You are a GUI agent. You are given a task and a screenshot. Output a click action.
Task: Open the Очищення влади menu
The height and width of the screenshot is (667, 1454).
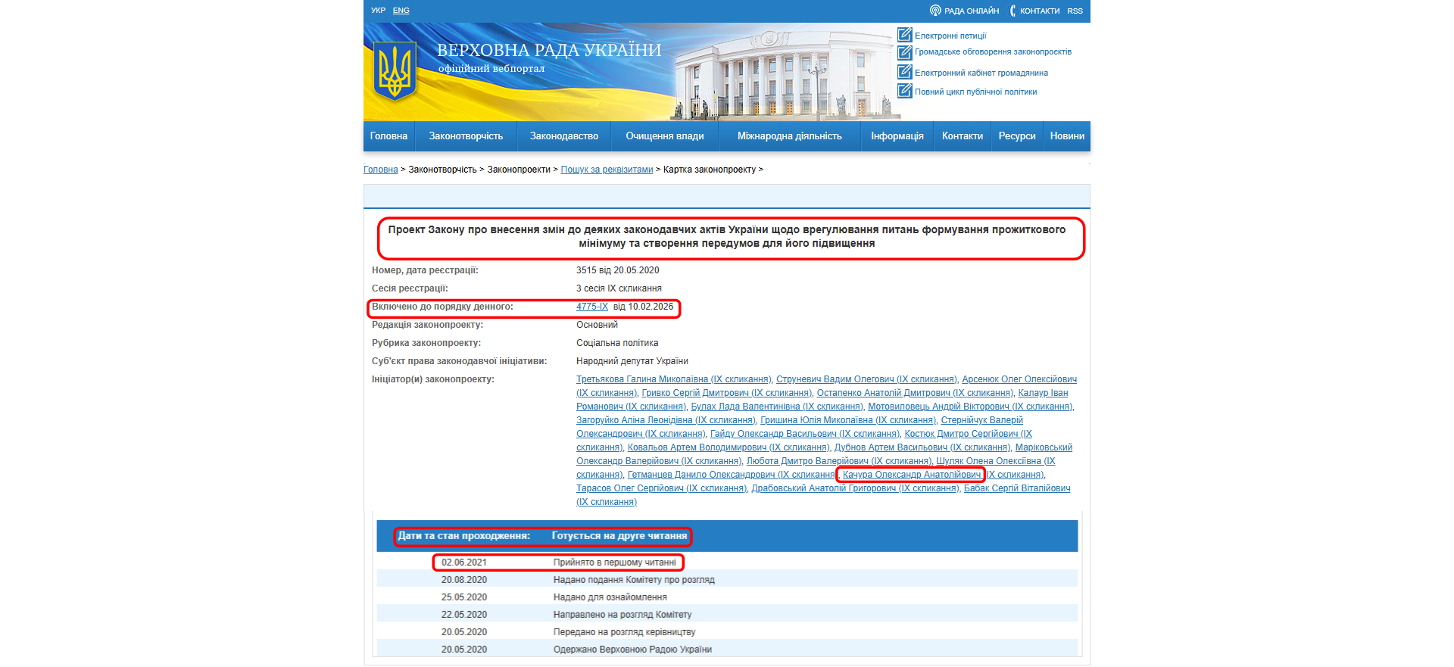coord(665,136)
